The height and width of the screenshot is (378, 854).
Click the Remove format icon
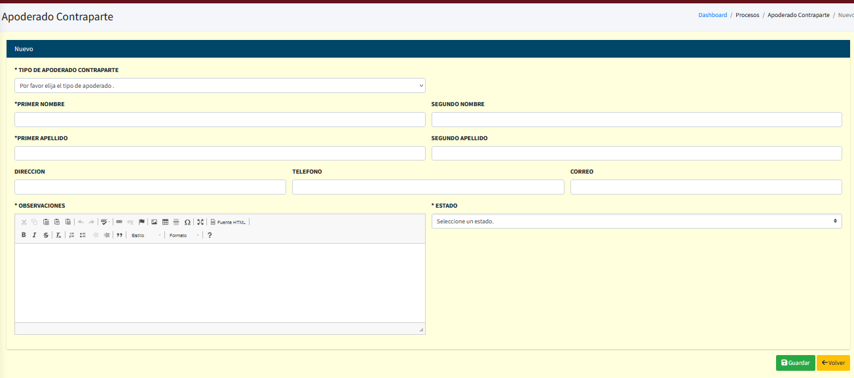[x=58, y=235]
